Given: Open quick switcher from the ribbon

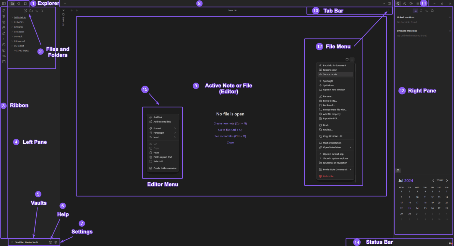Looking at the screenshot, I should (4, 11).
